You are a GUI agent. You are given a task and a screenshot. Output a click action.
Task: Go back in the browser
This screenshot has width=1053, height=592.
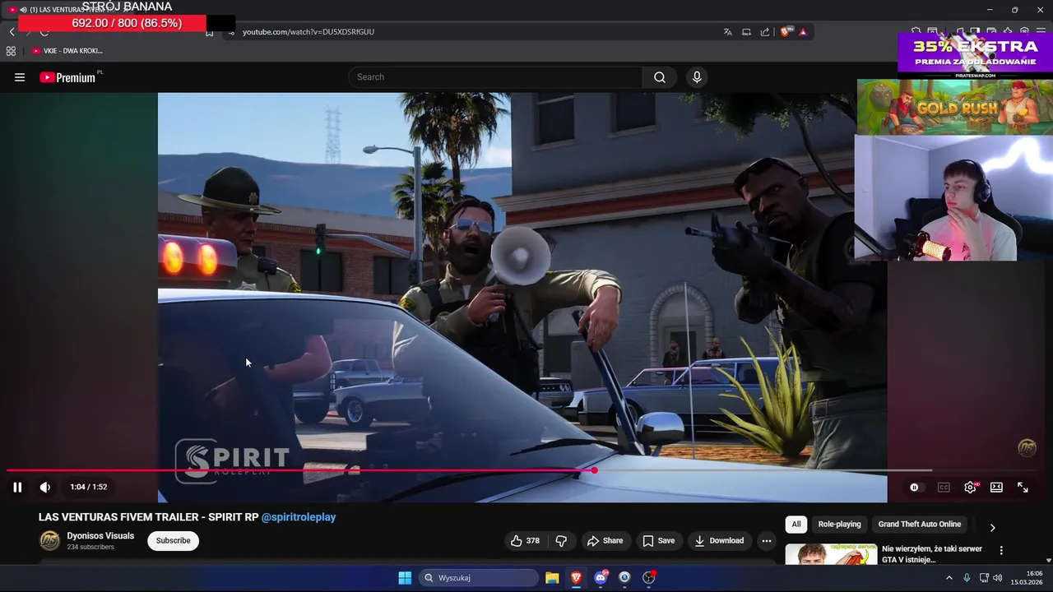pyautogui.click(x=12, y=32)
